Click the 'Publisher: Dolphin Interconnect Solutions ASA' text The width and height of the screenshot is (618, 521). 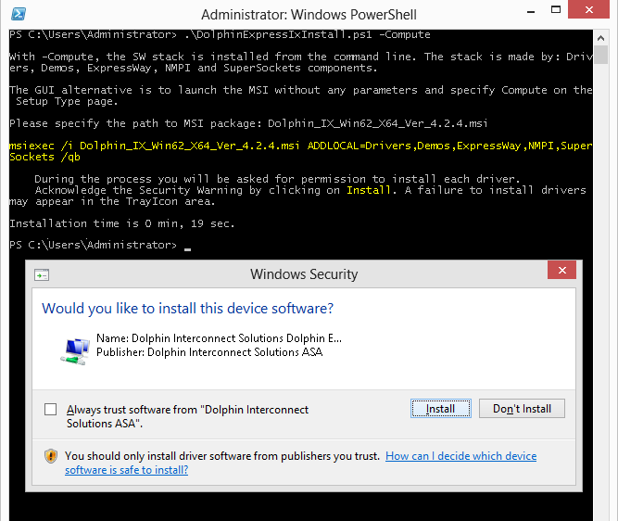tap(209, 351)
